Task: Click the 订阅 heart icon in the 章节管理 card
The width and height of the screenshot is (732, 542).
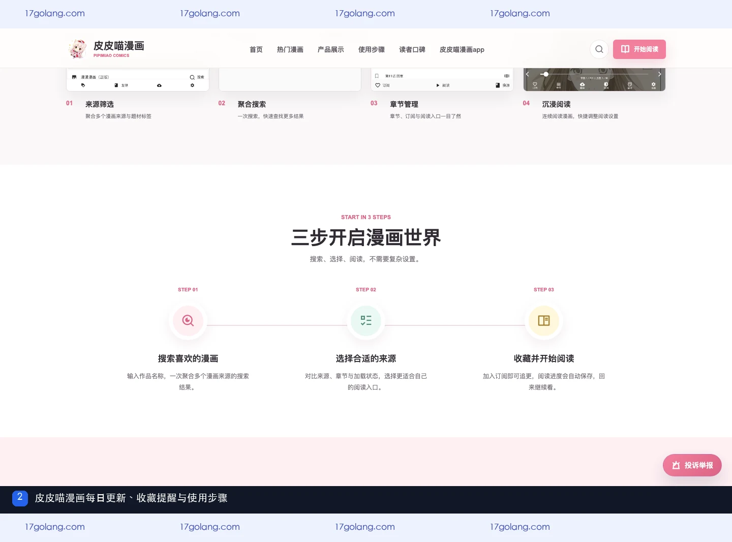Action: [378, 85]
